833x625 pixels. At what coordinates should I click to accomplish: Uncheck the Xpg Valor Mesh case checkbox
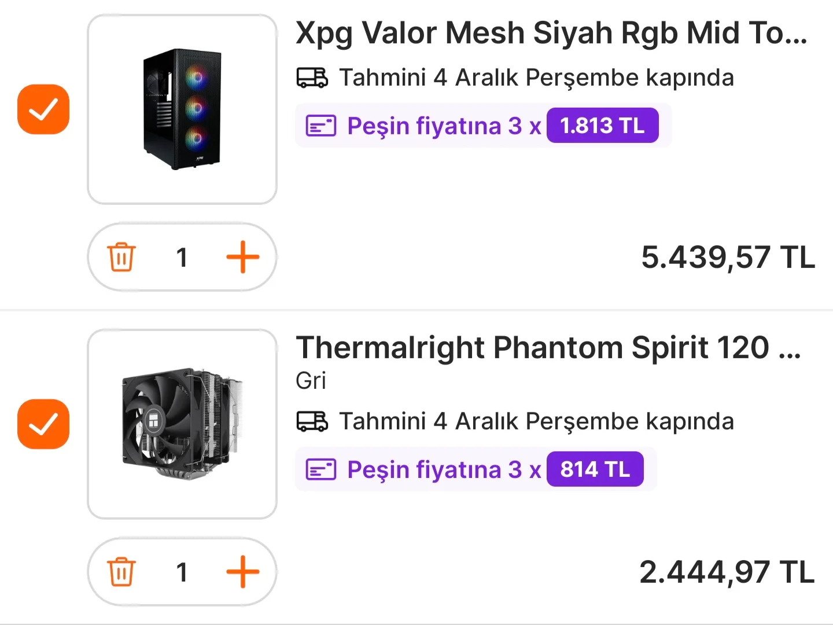click(x=43, y=109)
